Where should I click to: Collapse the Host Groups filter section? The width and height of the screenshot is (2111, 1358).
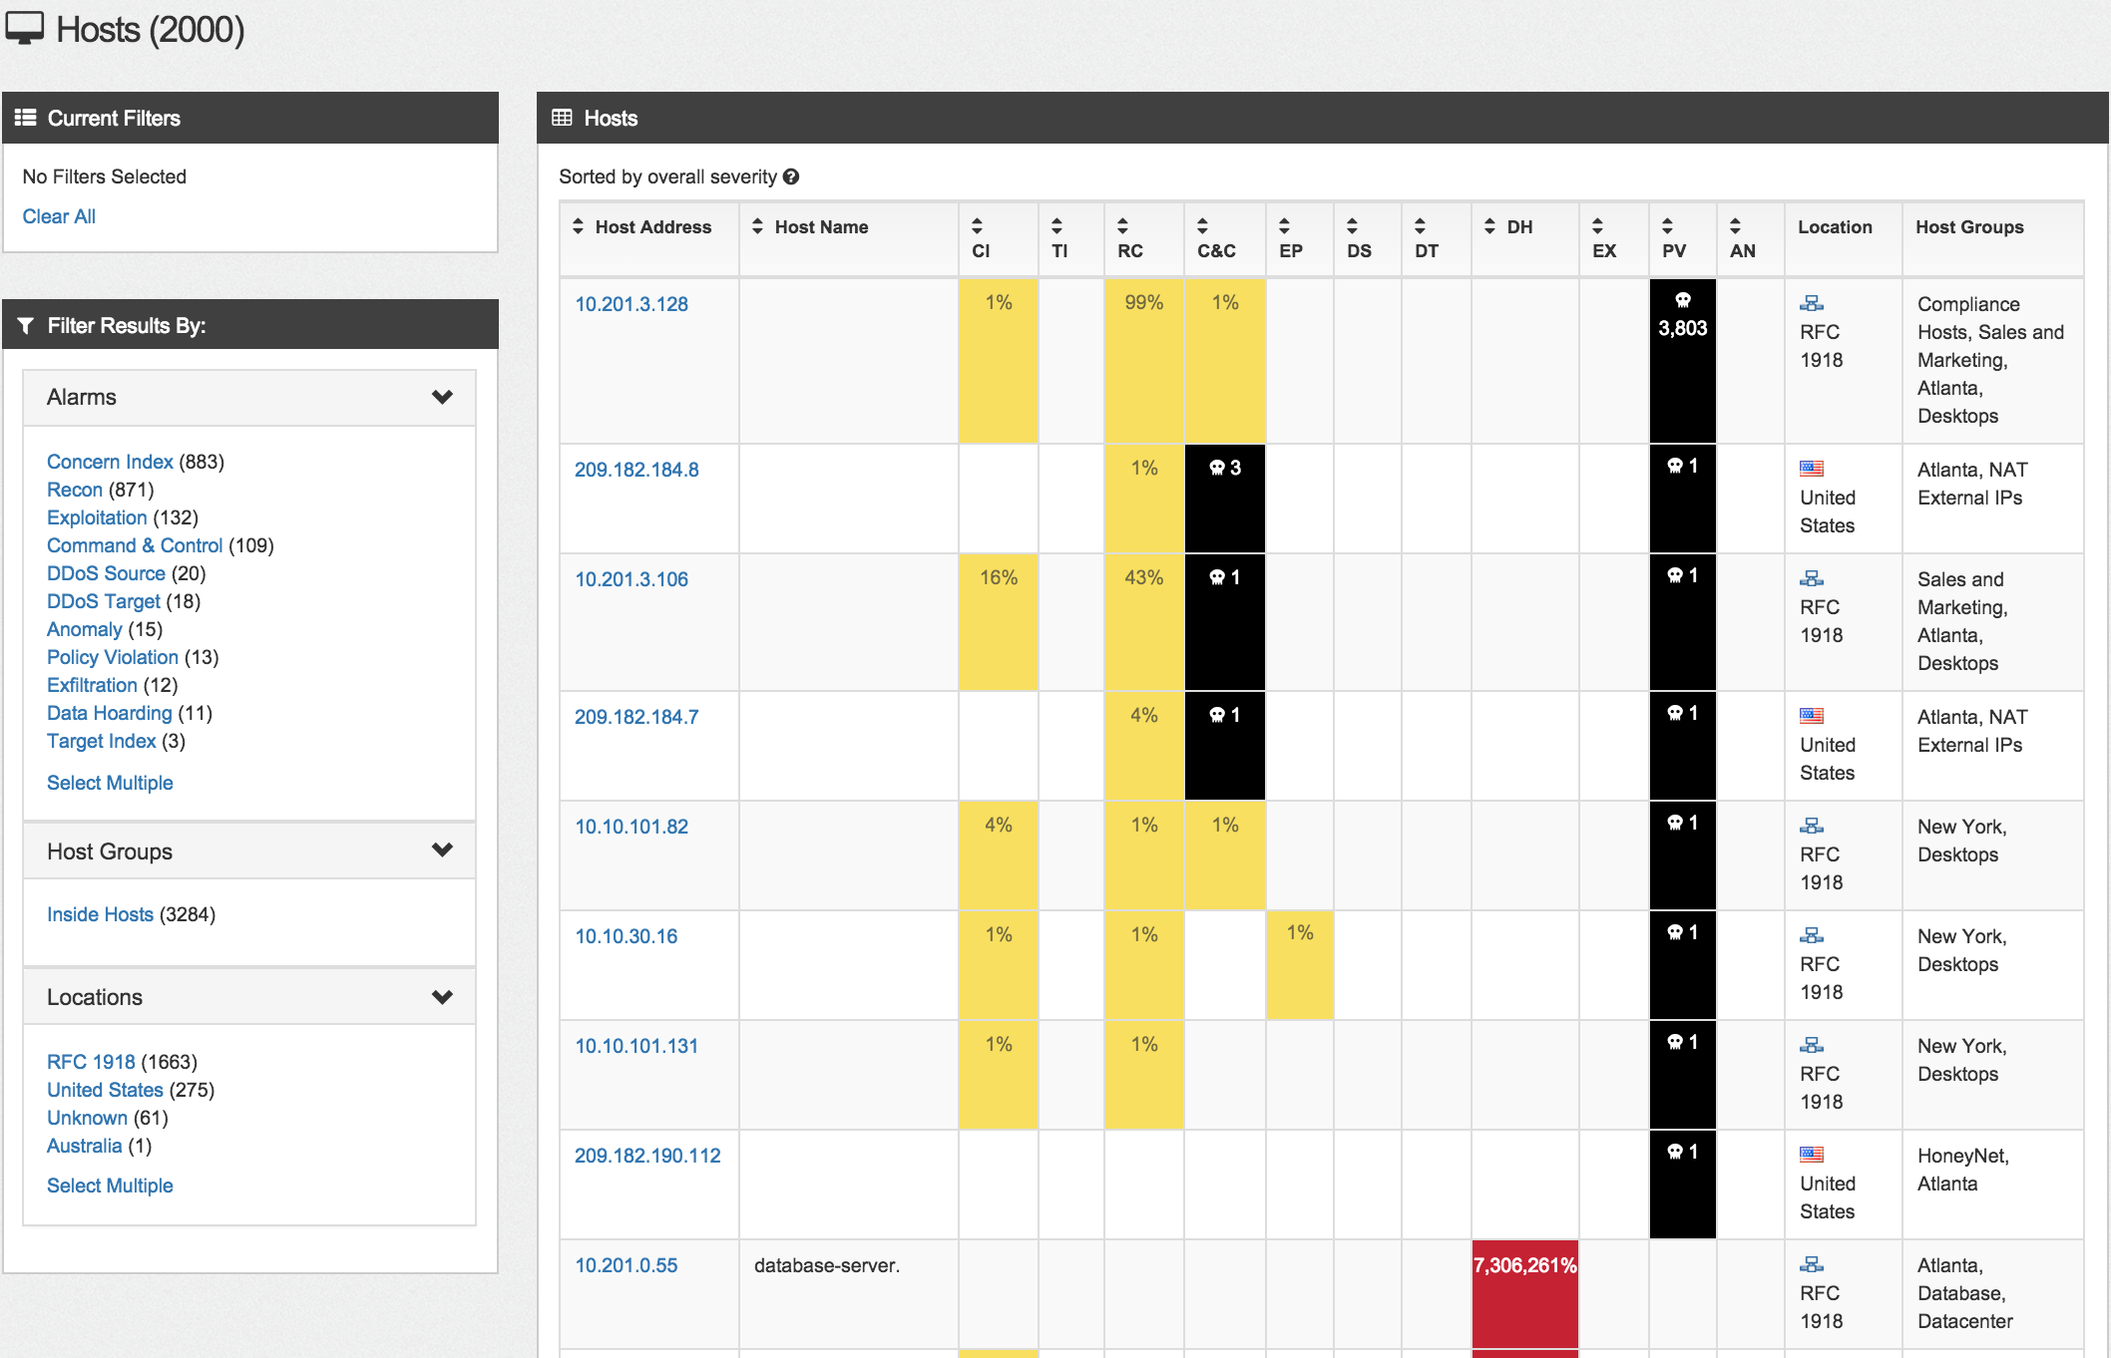tap(442, 850)
